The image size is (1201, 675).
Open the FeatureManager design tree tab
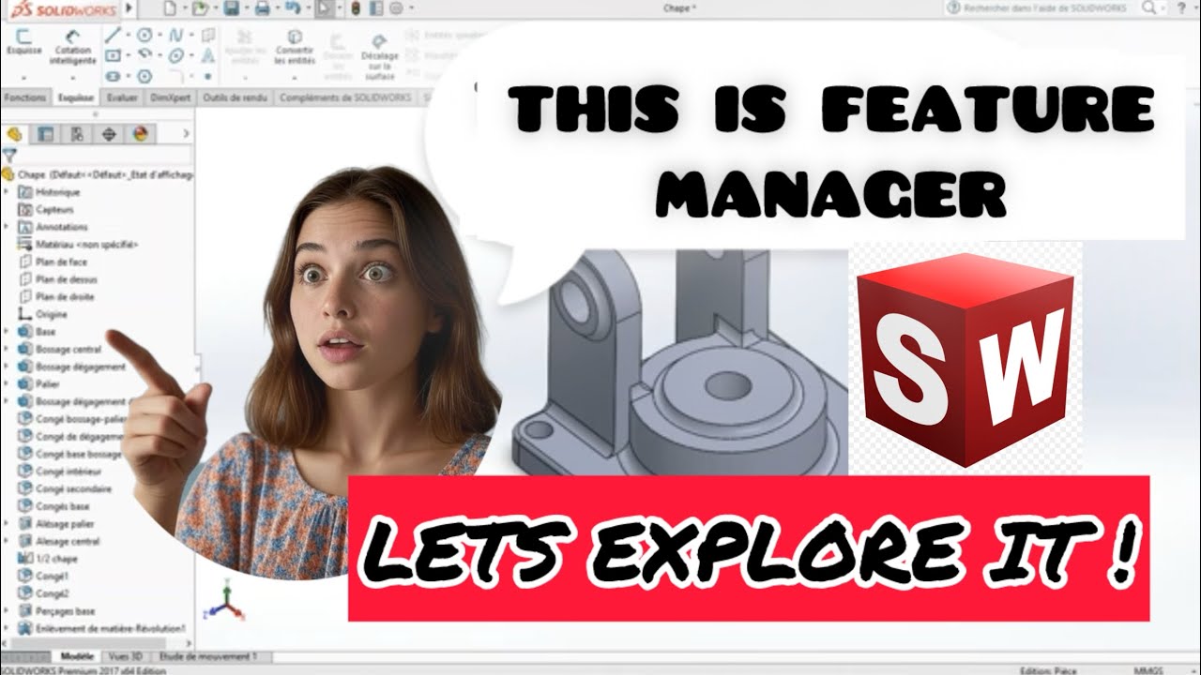tap(14, 134)
